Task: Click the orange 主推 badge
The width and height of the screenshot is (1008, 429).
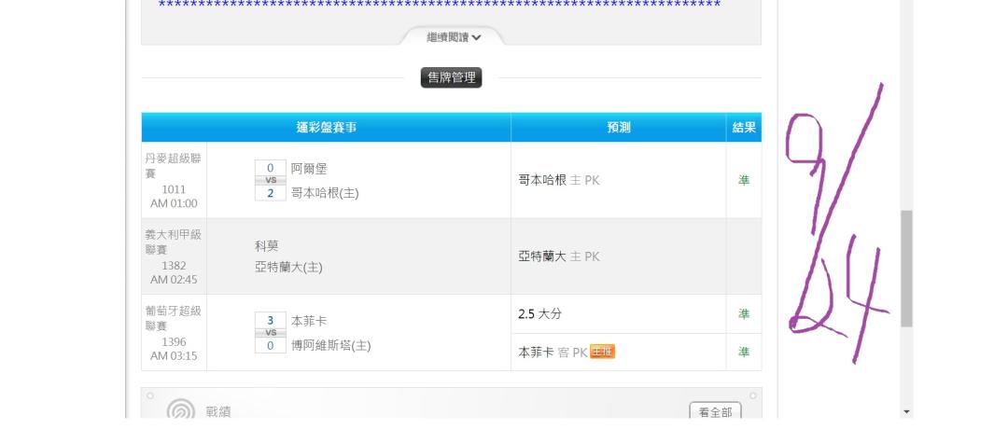Action: 602,352
